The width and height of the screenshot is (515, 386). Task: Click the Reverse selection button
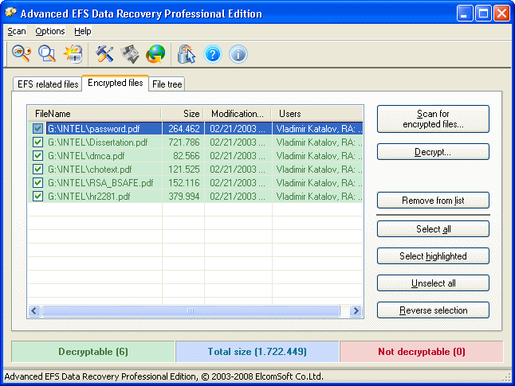433,310
